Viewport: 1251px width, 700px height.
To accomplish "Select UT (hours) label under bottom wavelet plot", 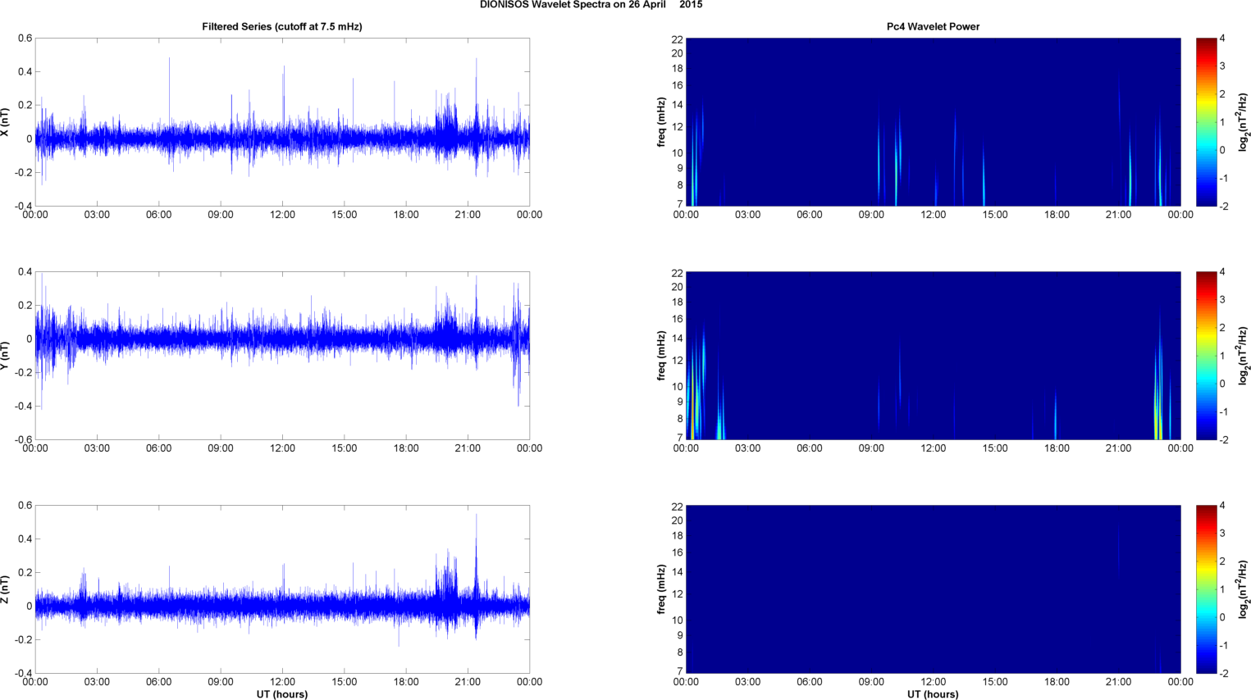I will 933,694.
